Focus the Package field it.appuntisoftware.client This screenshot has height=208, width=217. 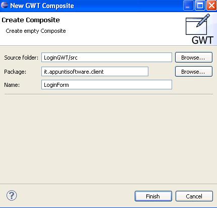pos(95,72)
